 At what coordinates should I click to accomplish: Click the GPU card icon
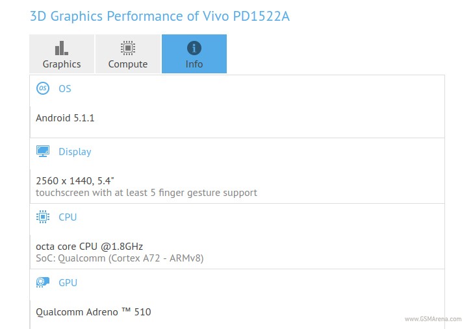click(43, 282)
